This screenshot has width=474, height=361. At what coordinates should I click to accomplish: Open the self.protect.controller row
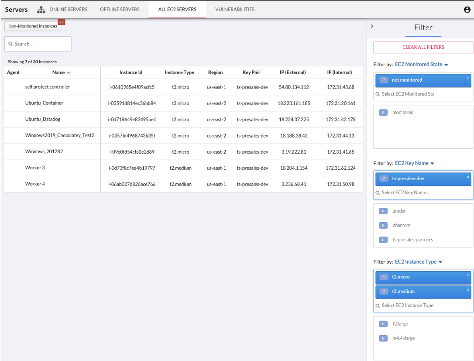[x=183, y=87]
